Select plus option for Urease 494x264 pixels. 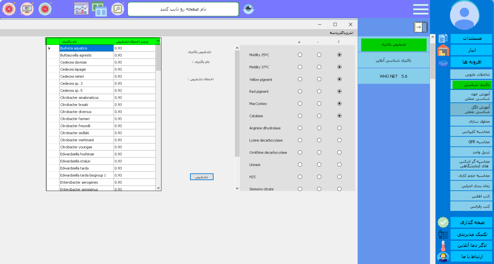pyautogui.click(x=300, y=165)
